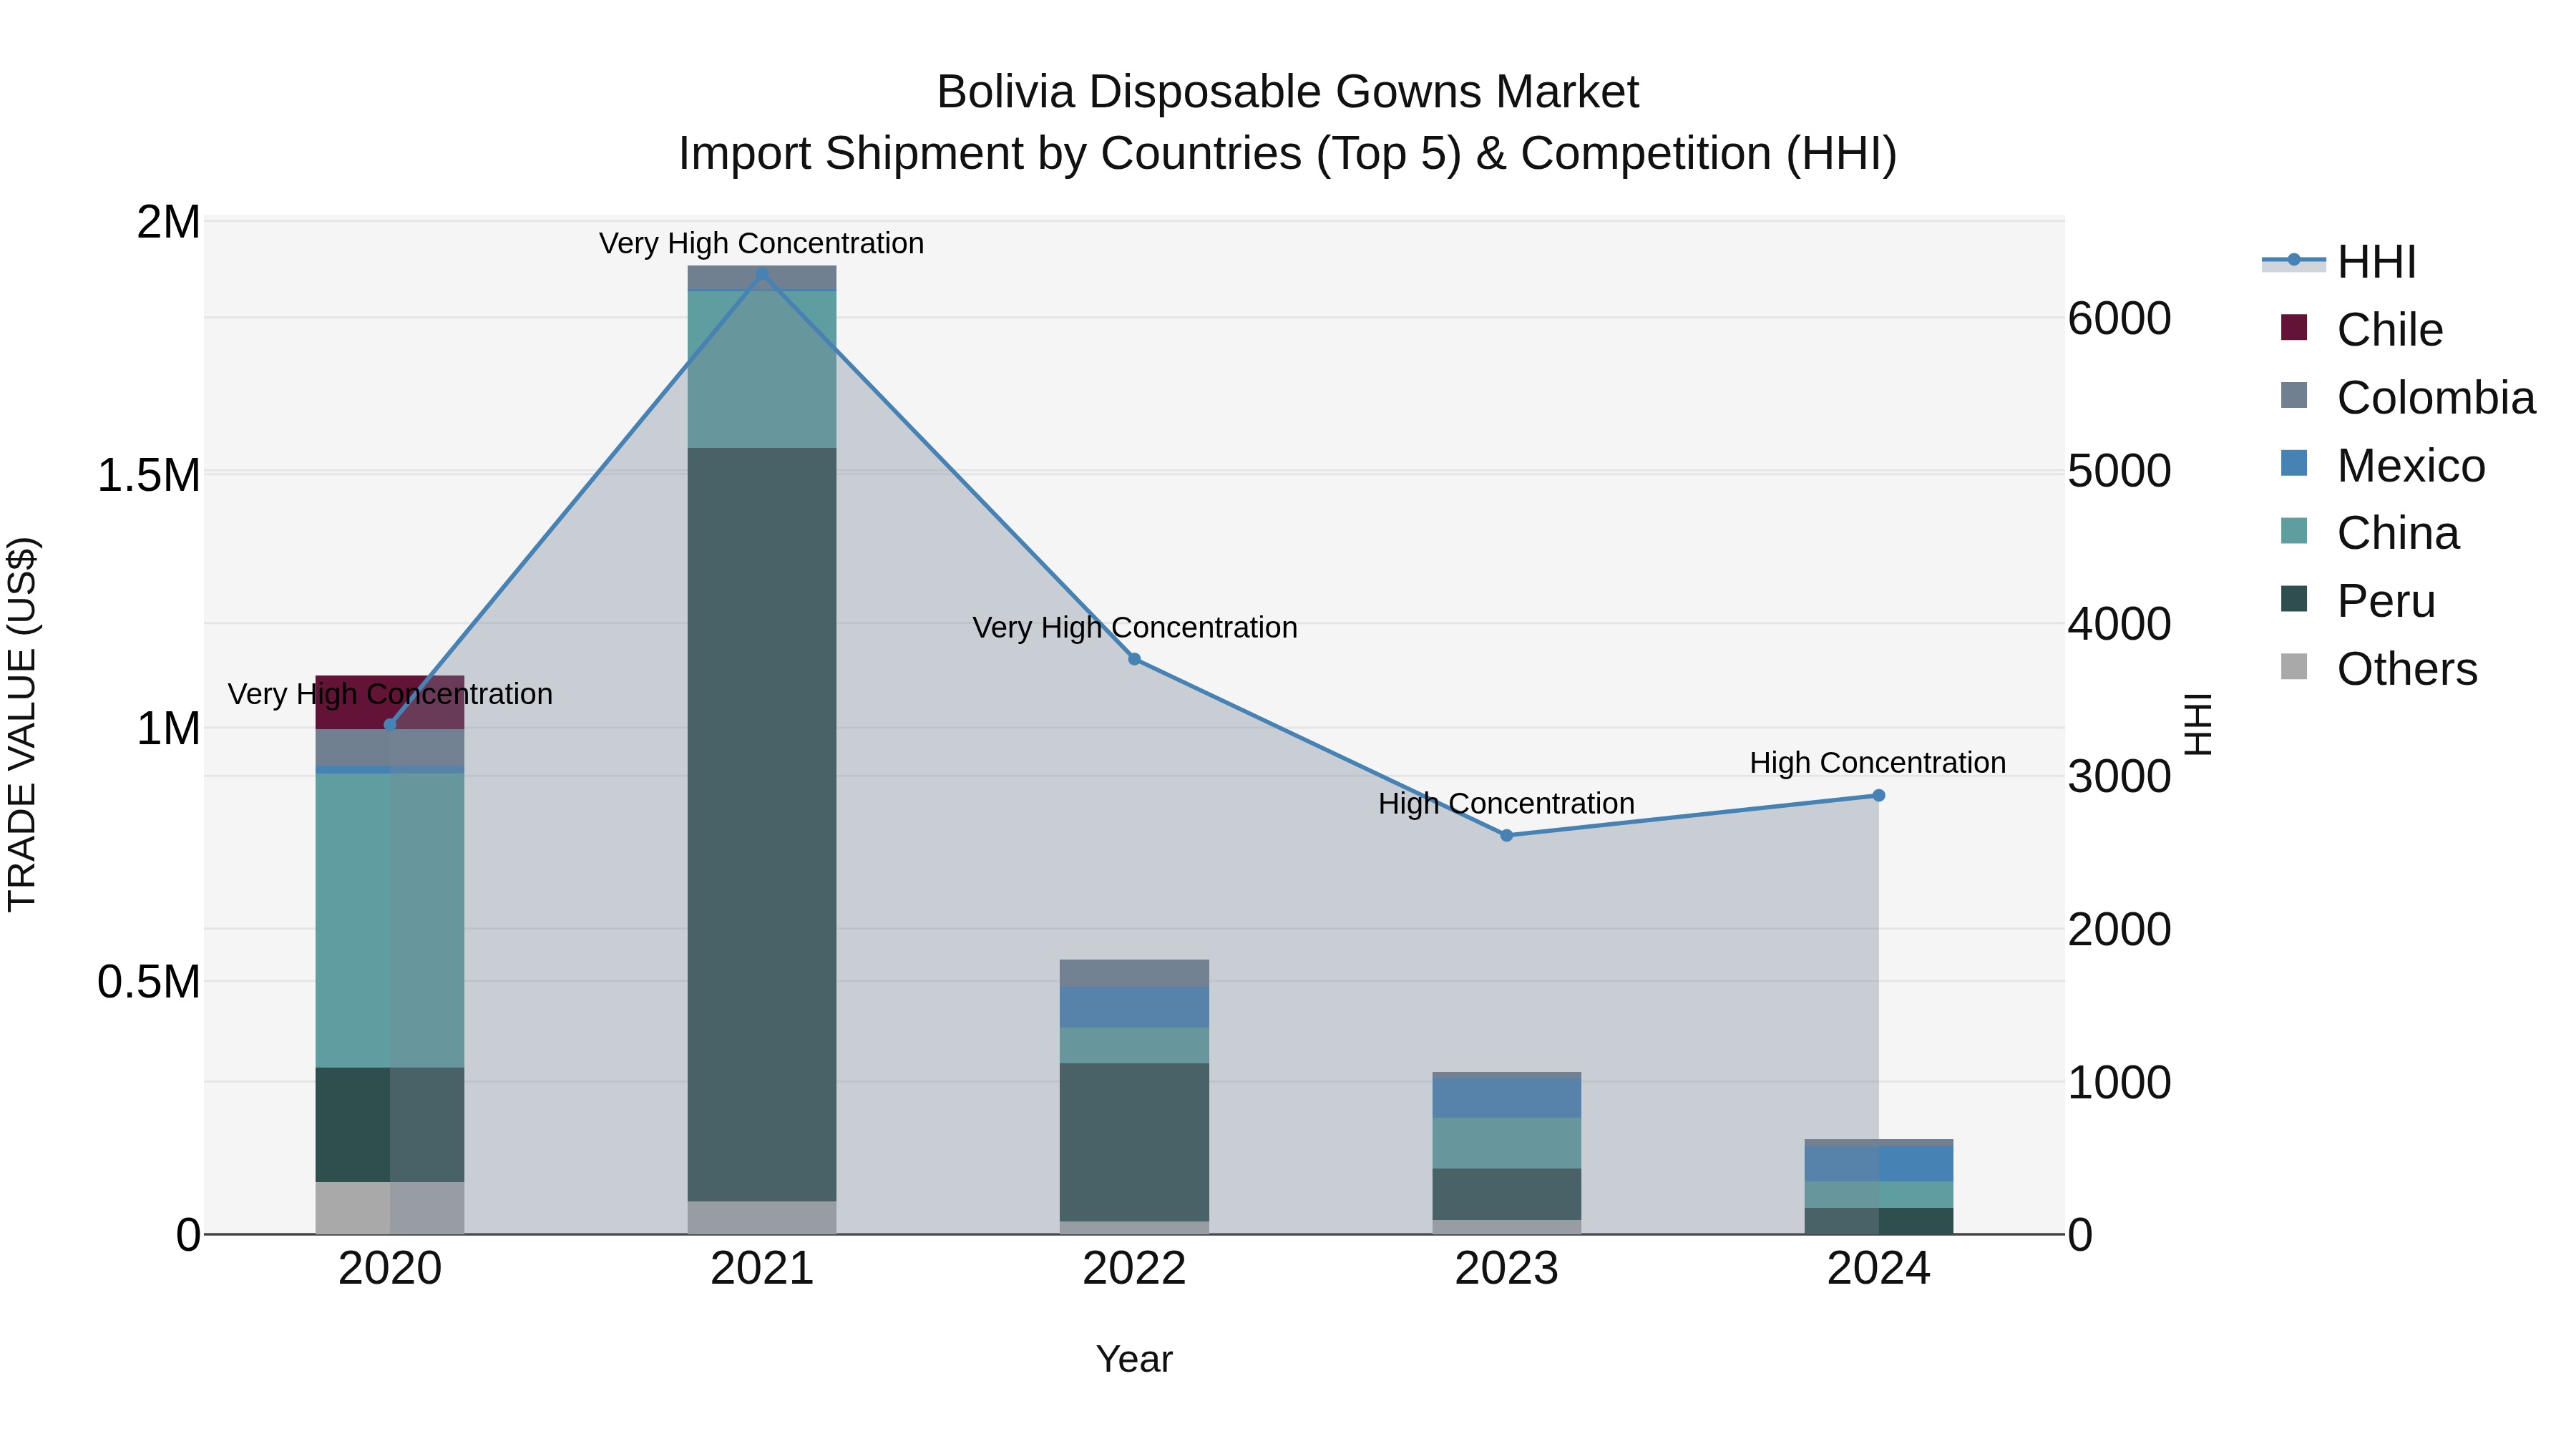Click the 'Very High Concentration' label near 2022
This screenshot has width=2576, height=1449.
click(x=1135, y=627)
